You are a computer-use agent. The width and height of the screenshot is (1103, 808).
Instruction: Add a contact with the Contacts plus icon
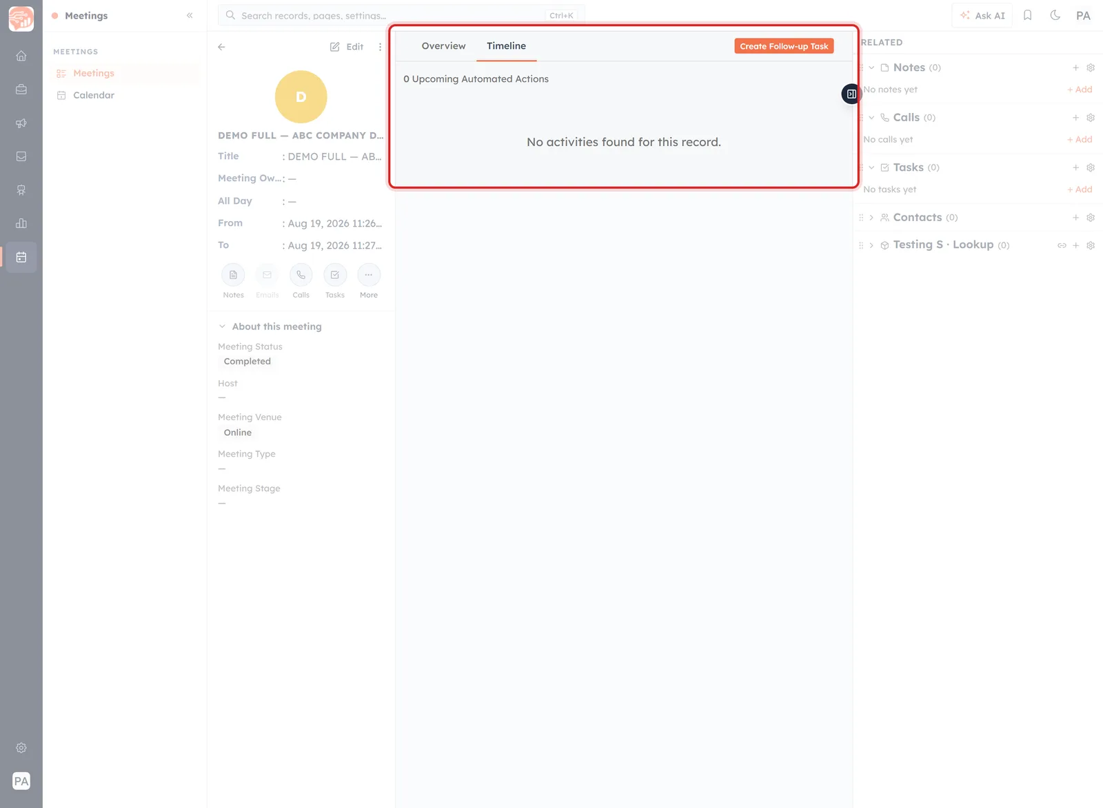[1075, 218]
